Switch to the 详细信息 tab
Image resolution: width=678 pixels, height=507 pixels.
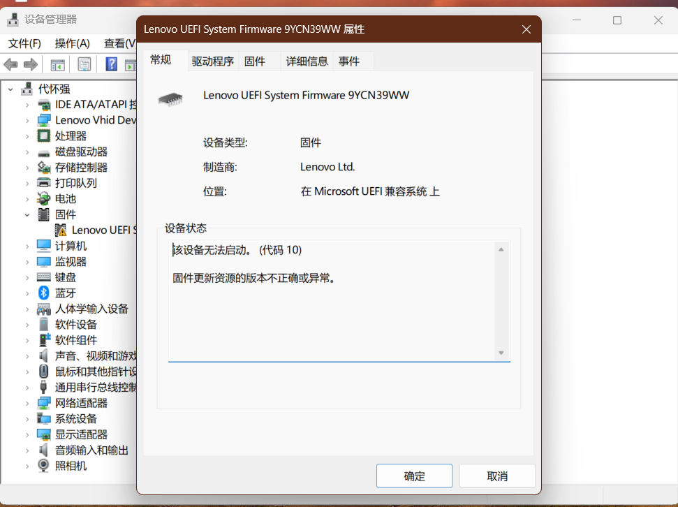point(307,61)
